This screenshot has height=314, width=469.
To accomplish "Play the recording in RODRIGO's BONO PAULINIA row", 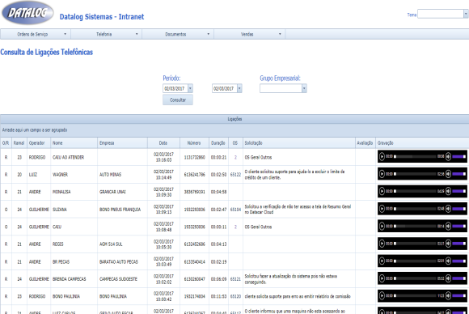I will pyautogui.click(x=382, y=295).
